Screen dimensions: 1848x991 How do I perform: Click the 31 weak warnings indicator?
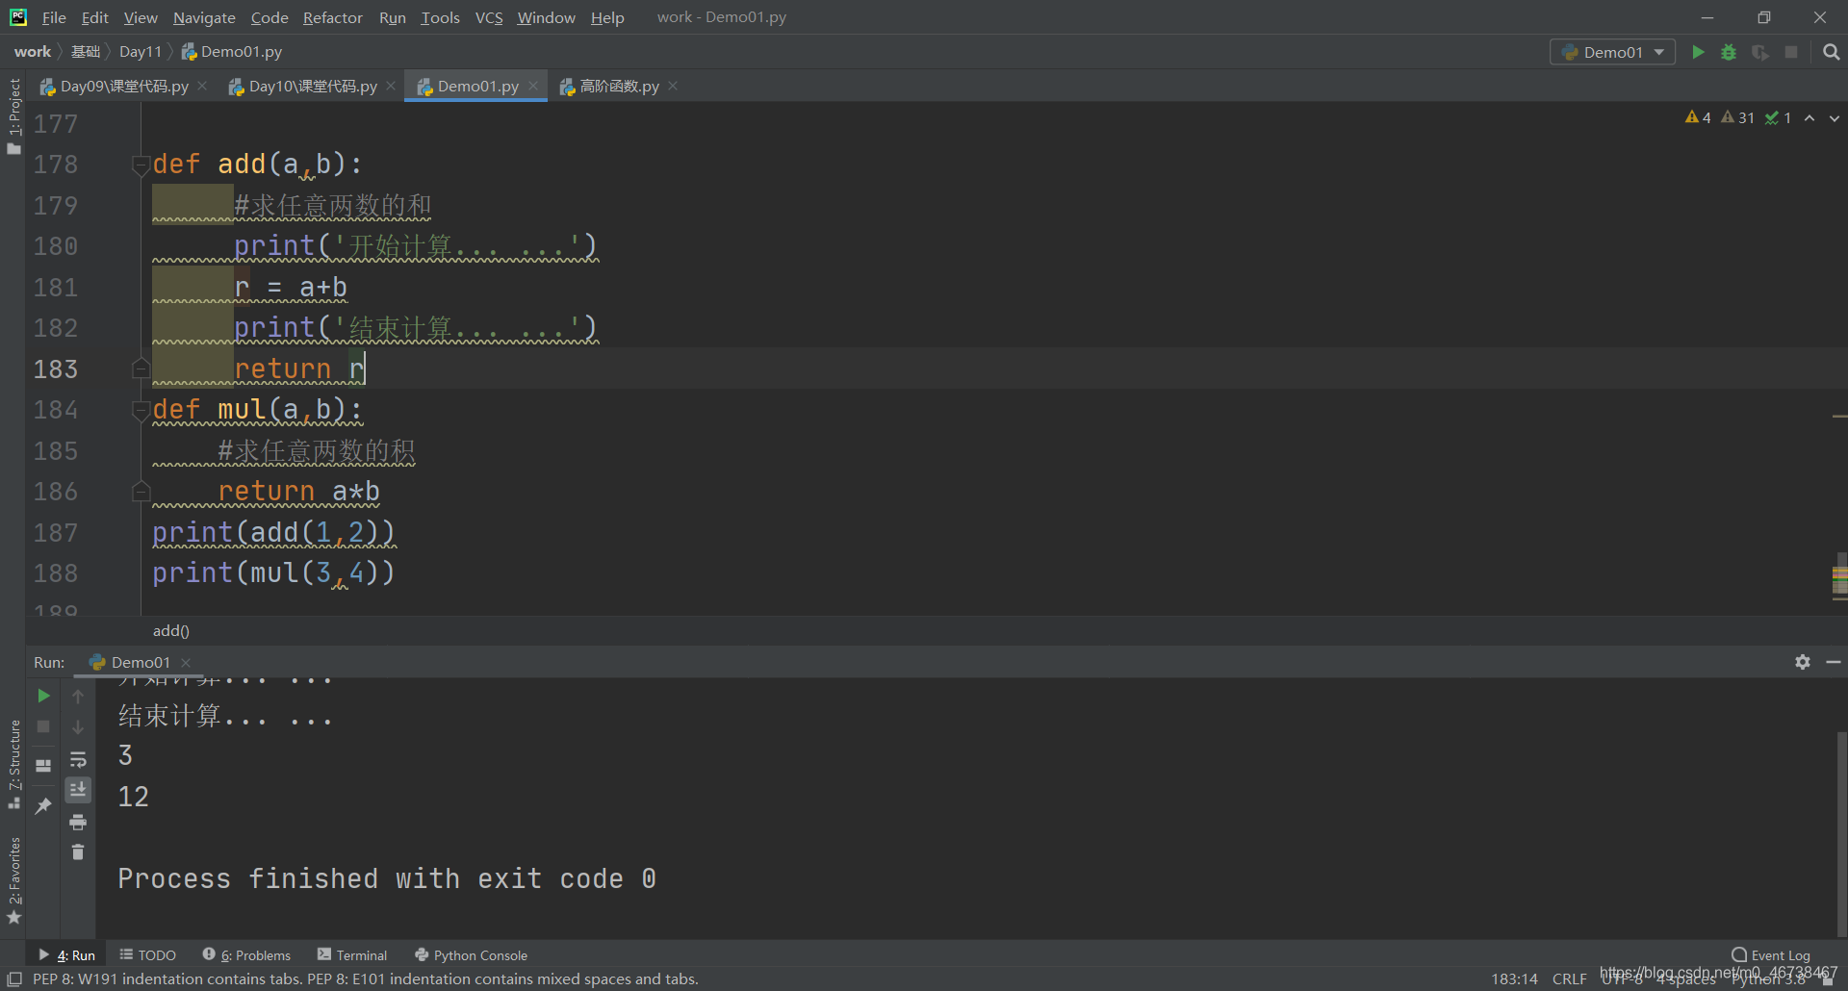tap(1738, 117)
